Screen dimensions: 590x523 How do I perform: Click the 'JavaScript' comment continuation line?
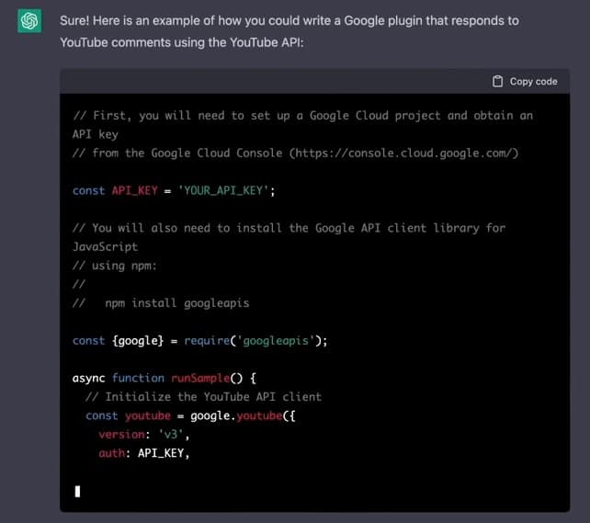click(x=105, y=247)
